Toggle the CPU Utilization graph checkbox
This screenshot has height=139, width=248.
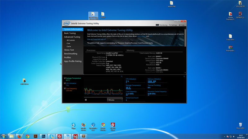pyautogui.click(x=65, y=83)
